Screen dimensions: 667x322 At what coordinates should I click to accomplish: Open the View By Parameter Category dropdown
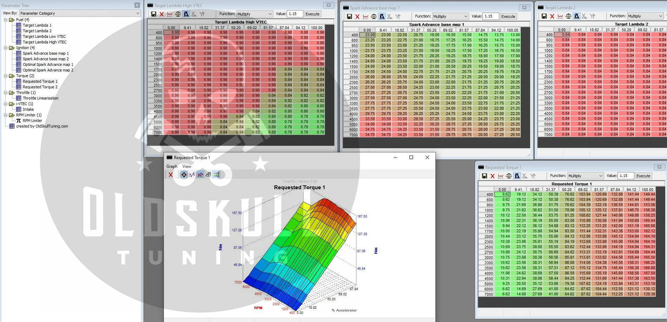coord(80,13)
